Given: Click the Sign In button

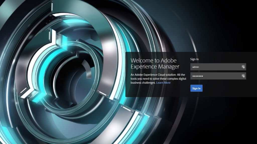Looking at the screenshot, I should [x=196, y=88].
